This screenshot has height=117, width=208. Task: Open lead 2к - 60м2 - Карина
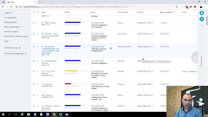tap(49, 23)
